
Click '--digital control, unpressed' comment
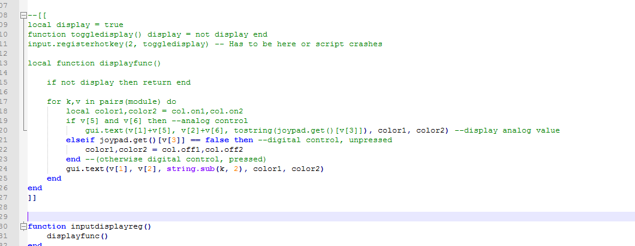[325, 140]
